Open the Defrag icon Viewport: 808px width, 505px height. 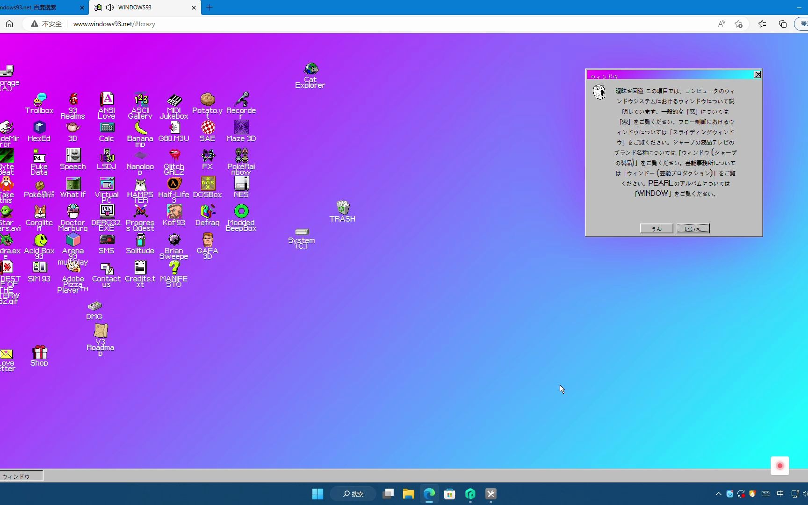(208, 215)
